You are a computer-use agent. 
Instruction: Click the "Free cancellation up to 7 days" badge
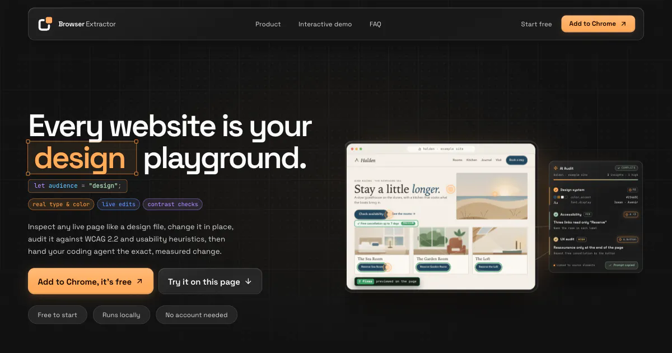click(x=386, y=224)
